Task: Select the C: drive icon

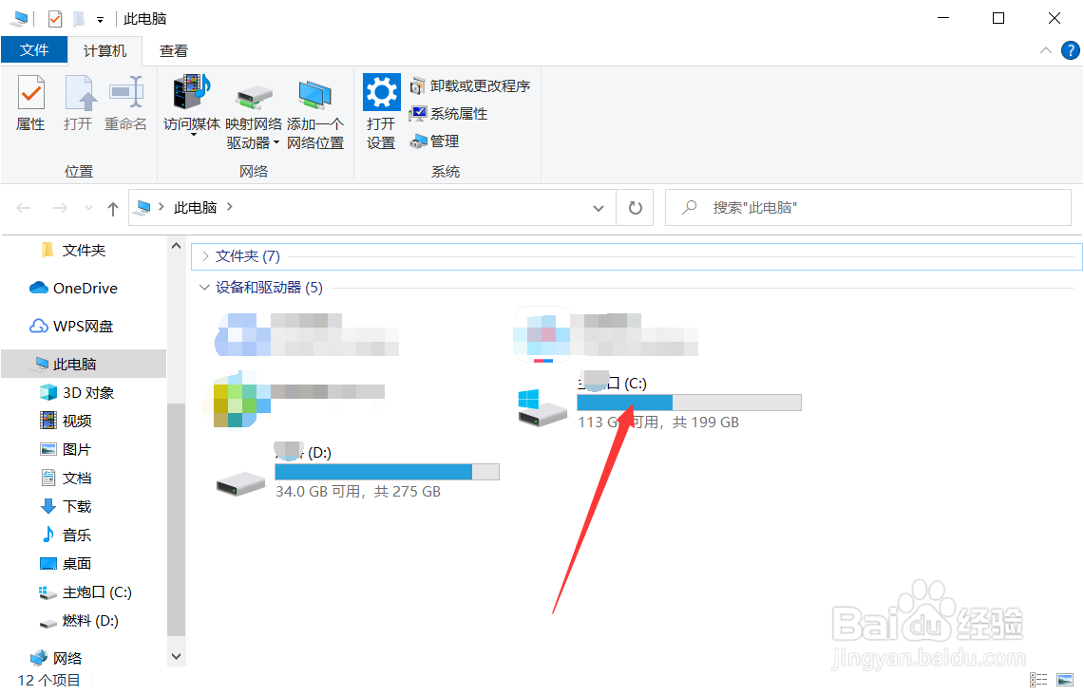Action: tap(542, 407)
